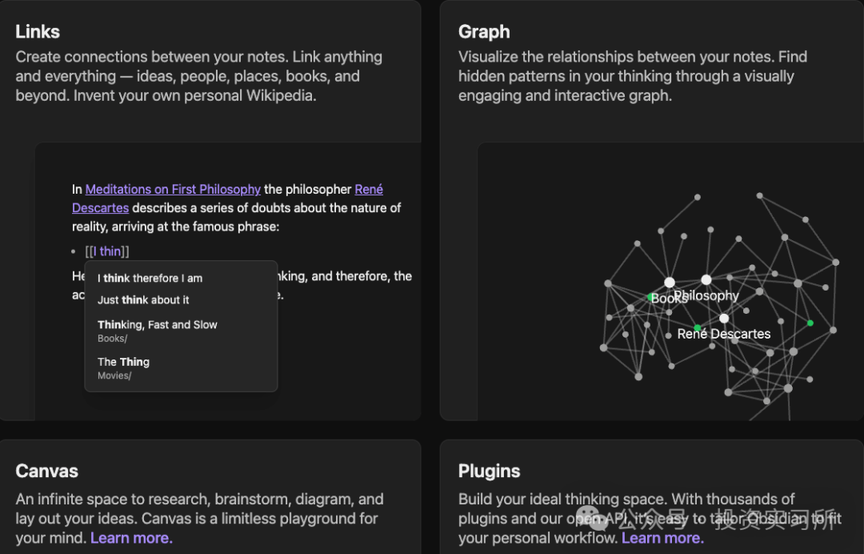Click the René Descartes graph node
The width and height of the screenshot is (864, 554).
(x=724, y=318)
